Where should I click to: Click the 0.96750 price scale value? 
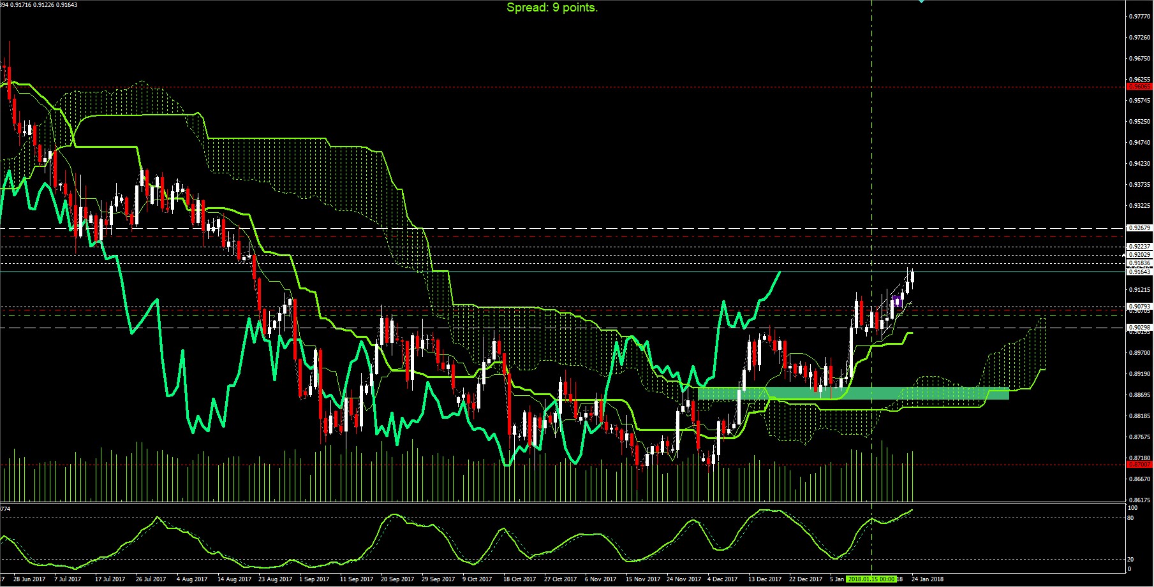point(1139,59)
